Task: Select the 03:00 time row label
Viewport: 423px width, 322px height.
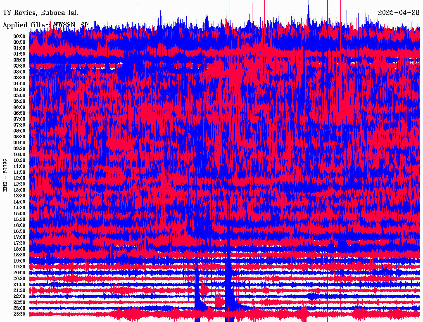Action: pos(19,72)
